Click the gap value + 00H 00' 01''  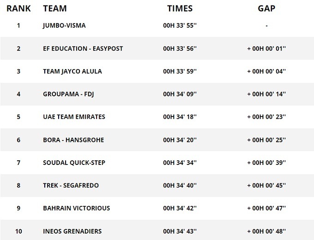click(x=266, y=48)
